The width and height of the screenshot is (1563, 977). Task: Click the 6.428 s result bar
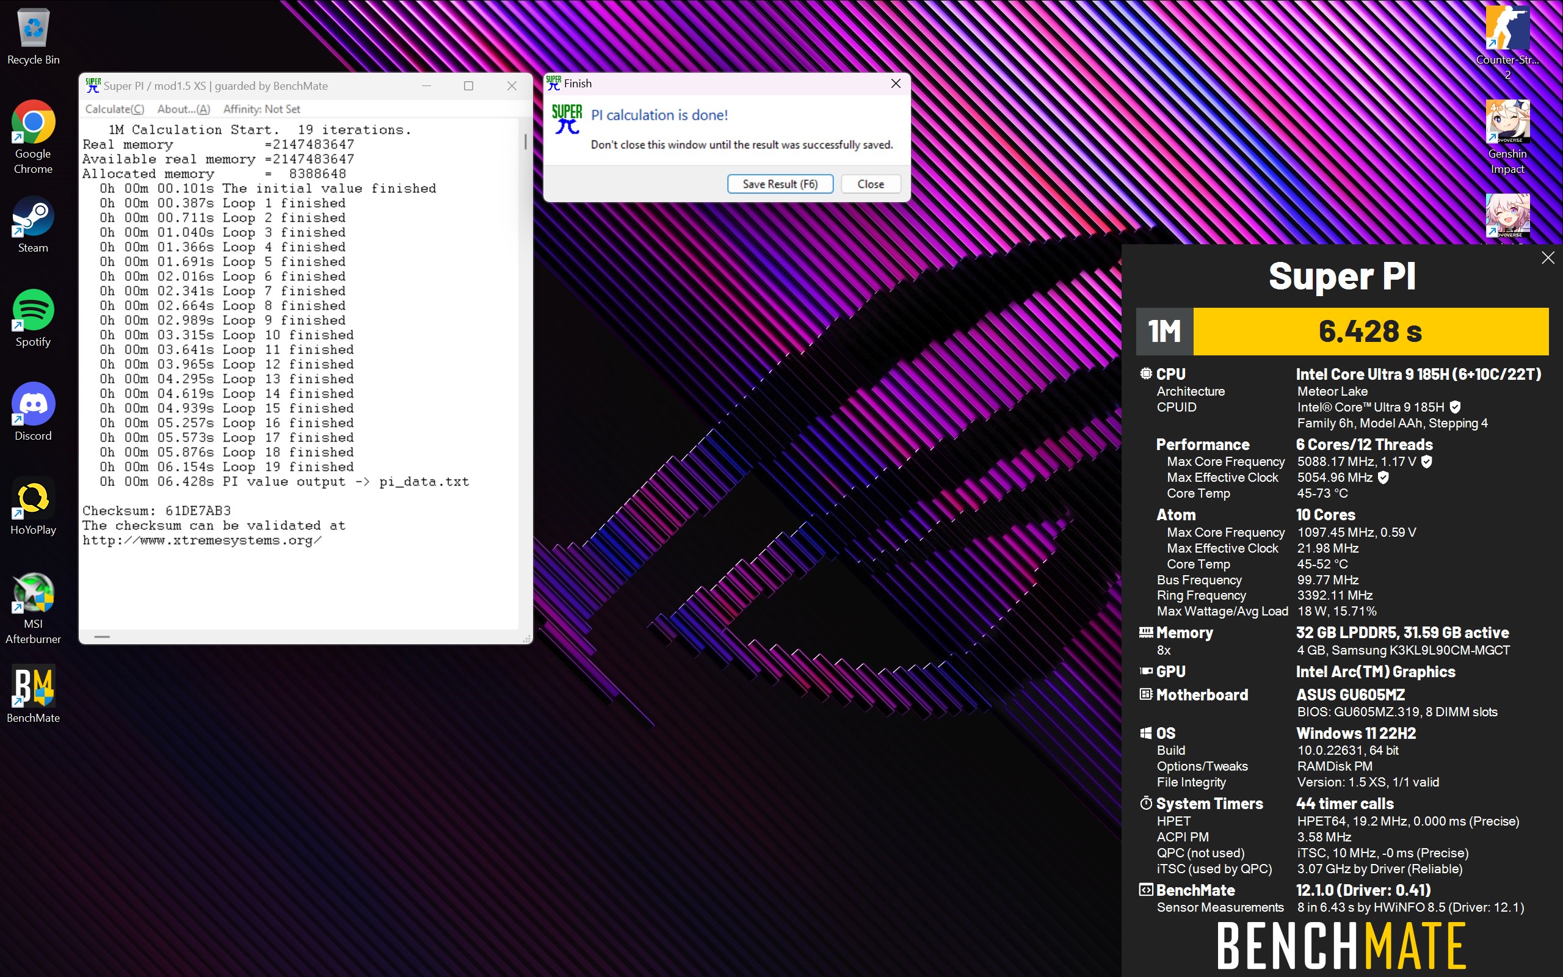click(x=1370, y=332)
